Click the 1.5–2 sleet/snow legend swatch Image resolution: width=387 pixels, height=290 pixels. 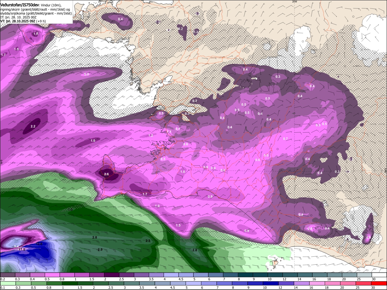click(x=96, y=275)
